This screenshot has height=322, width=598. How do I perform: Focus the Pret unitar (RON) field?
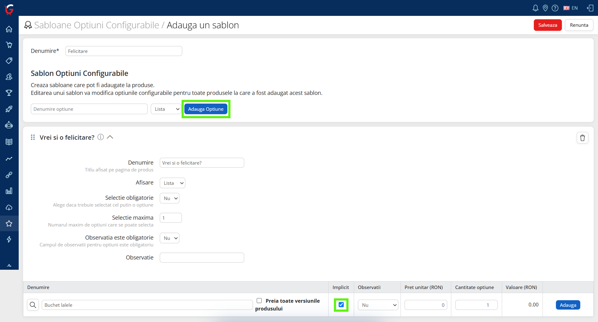(x=426, y=305)
